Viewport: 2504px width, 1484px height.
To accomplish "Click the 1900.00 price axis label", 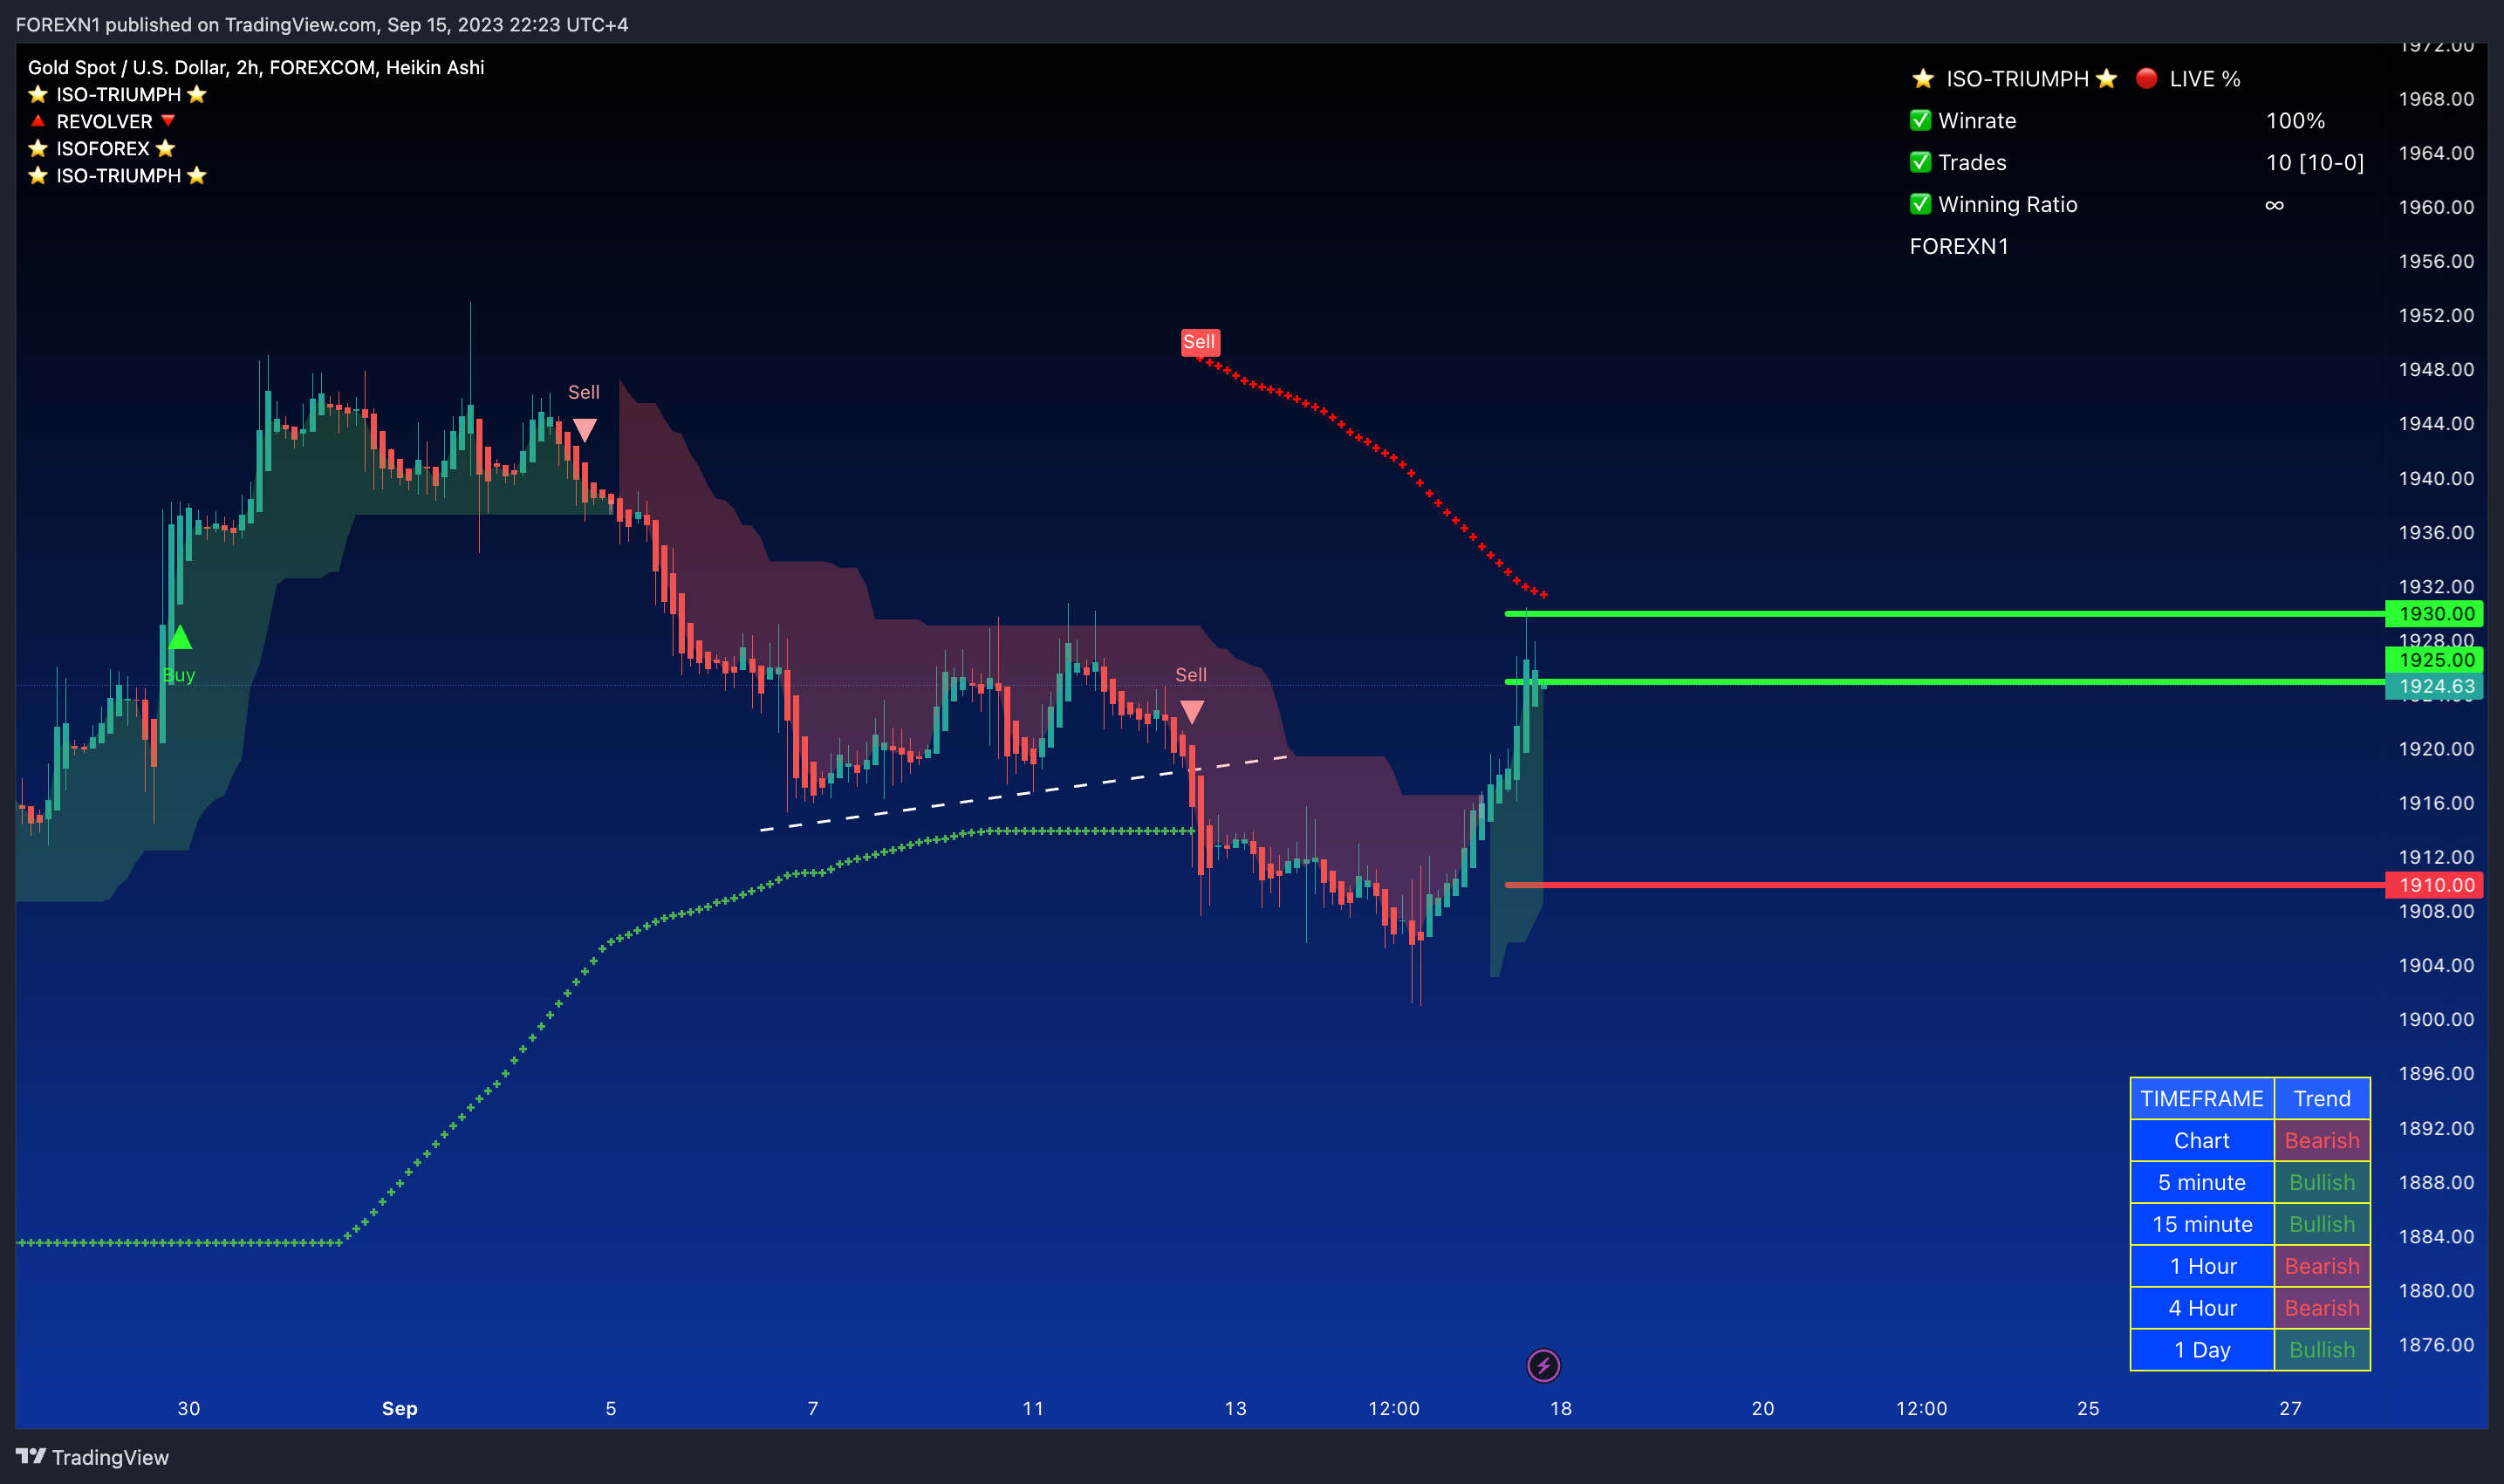I will coord(2436,1019).
